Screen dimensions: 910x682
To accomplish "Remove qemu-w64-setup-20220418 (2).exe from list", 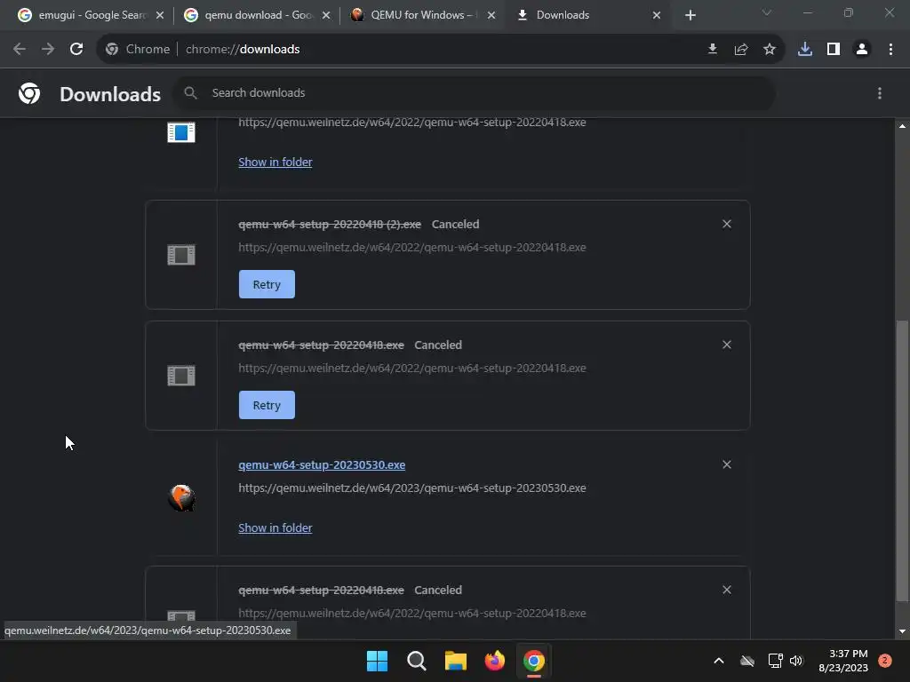I will [727, 224].
